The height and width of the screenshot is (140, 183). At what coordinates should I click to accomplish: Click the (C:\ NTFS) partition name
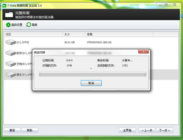23,42
